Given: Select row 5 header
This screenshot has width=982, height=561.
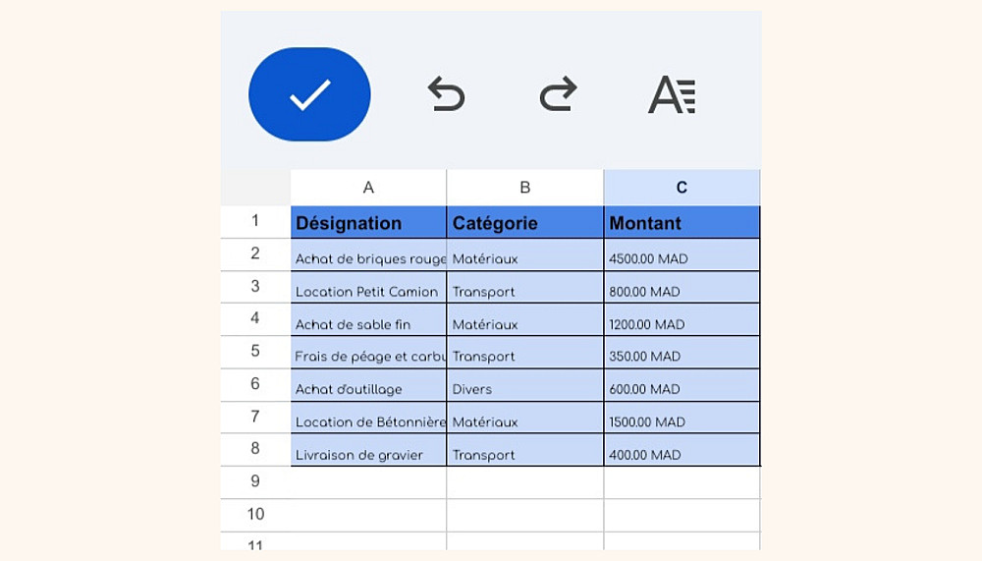Looking at the screenshot, I should (255, 352).
